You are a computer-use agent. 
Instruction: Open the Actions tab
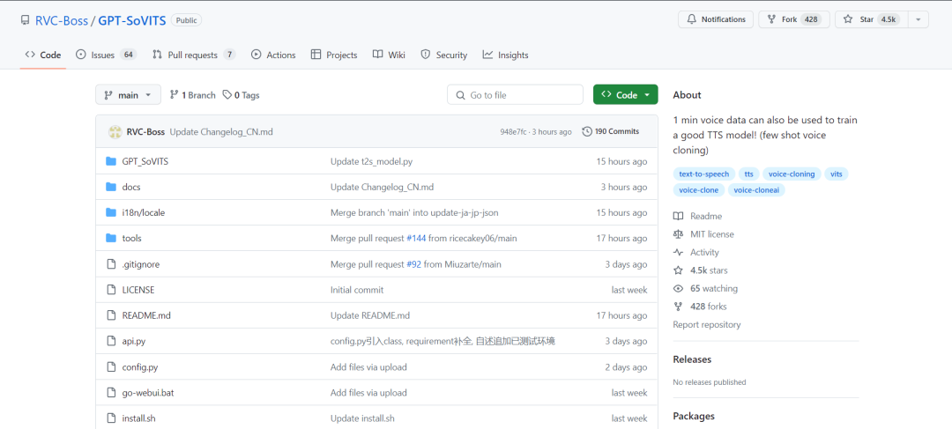coord(273,55)
